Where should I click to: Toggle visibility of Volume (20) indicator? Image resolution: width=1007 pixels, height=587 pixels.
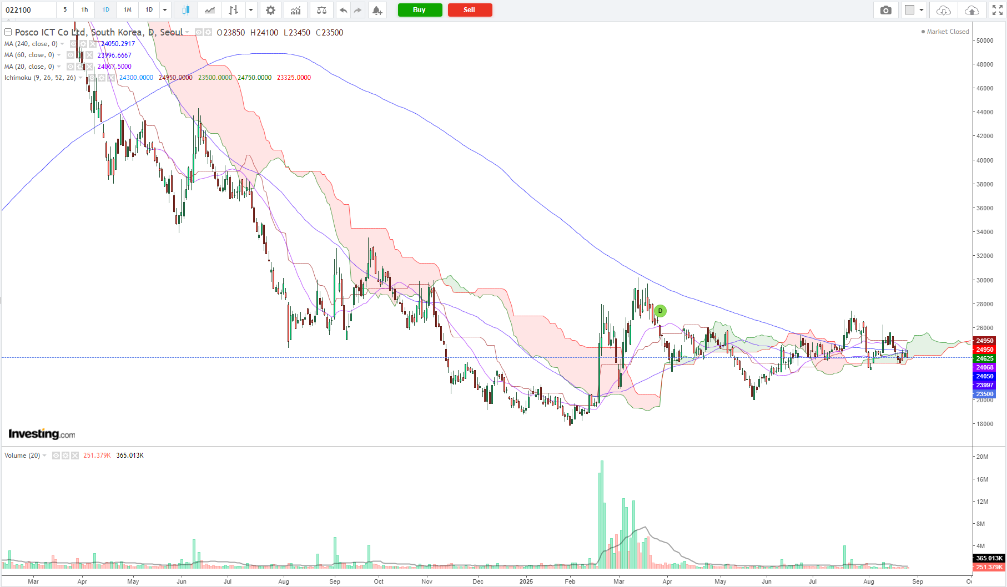[56, 456]
